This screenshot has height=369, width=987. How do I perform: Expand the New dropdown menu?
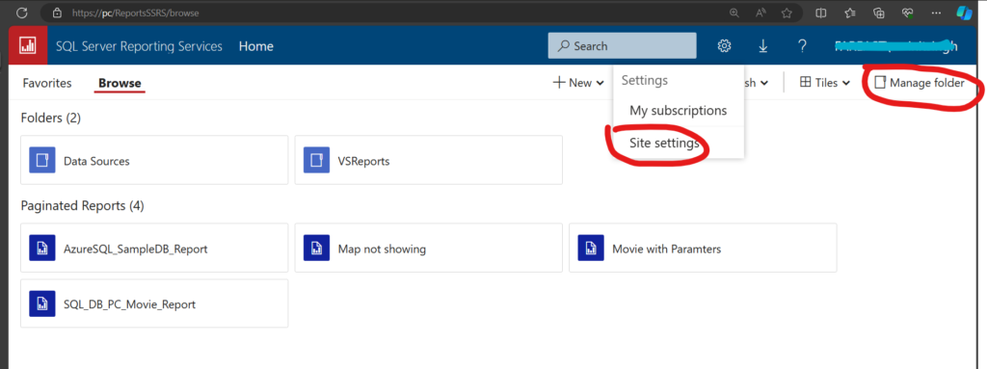point(578,83)
